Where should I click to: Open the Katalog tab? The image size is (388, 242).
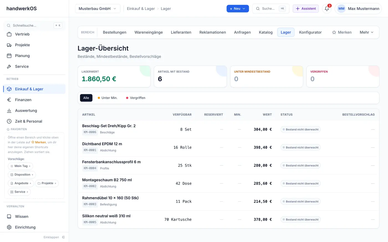[x=266, y=32]
